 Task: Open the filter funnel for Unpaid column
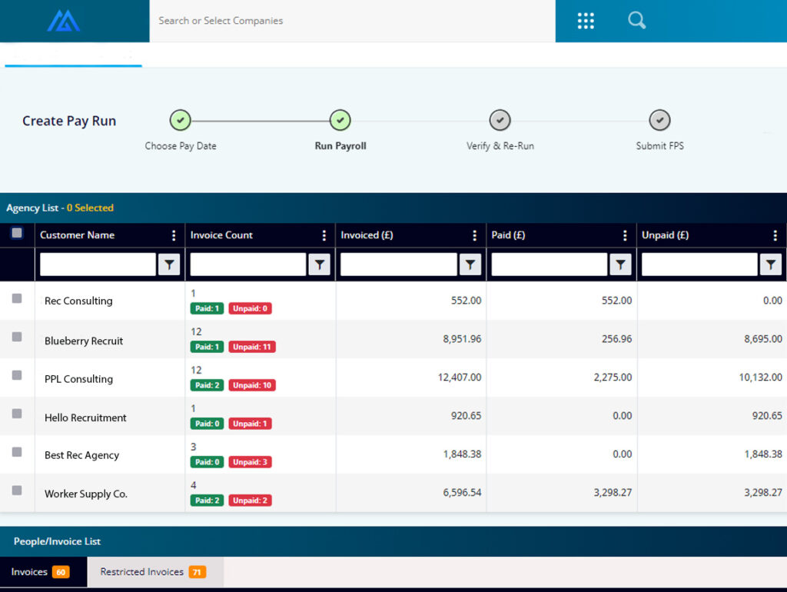click(x=771, y=264)
